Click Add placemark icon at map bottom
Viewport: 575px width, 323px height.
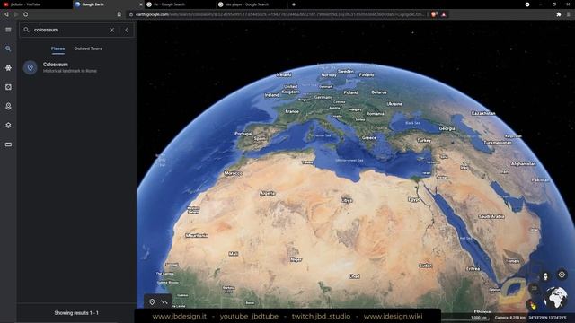coord(152,301)
